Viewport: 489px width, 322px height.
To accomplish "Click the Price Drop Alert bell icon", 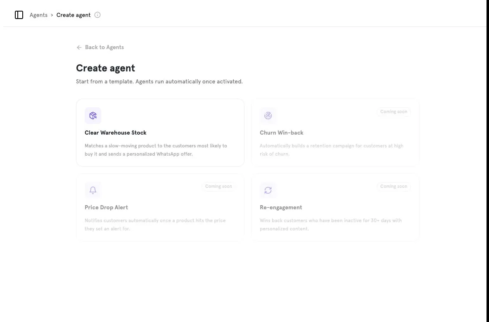I will (x=93, y=190).
